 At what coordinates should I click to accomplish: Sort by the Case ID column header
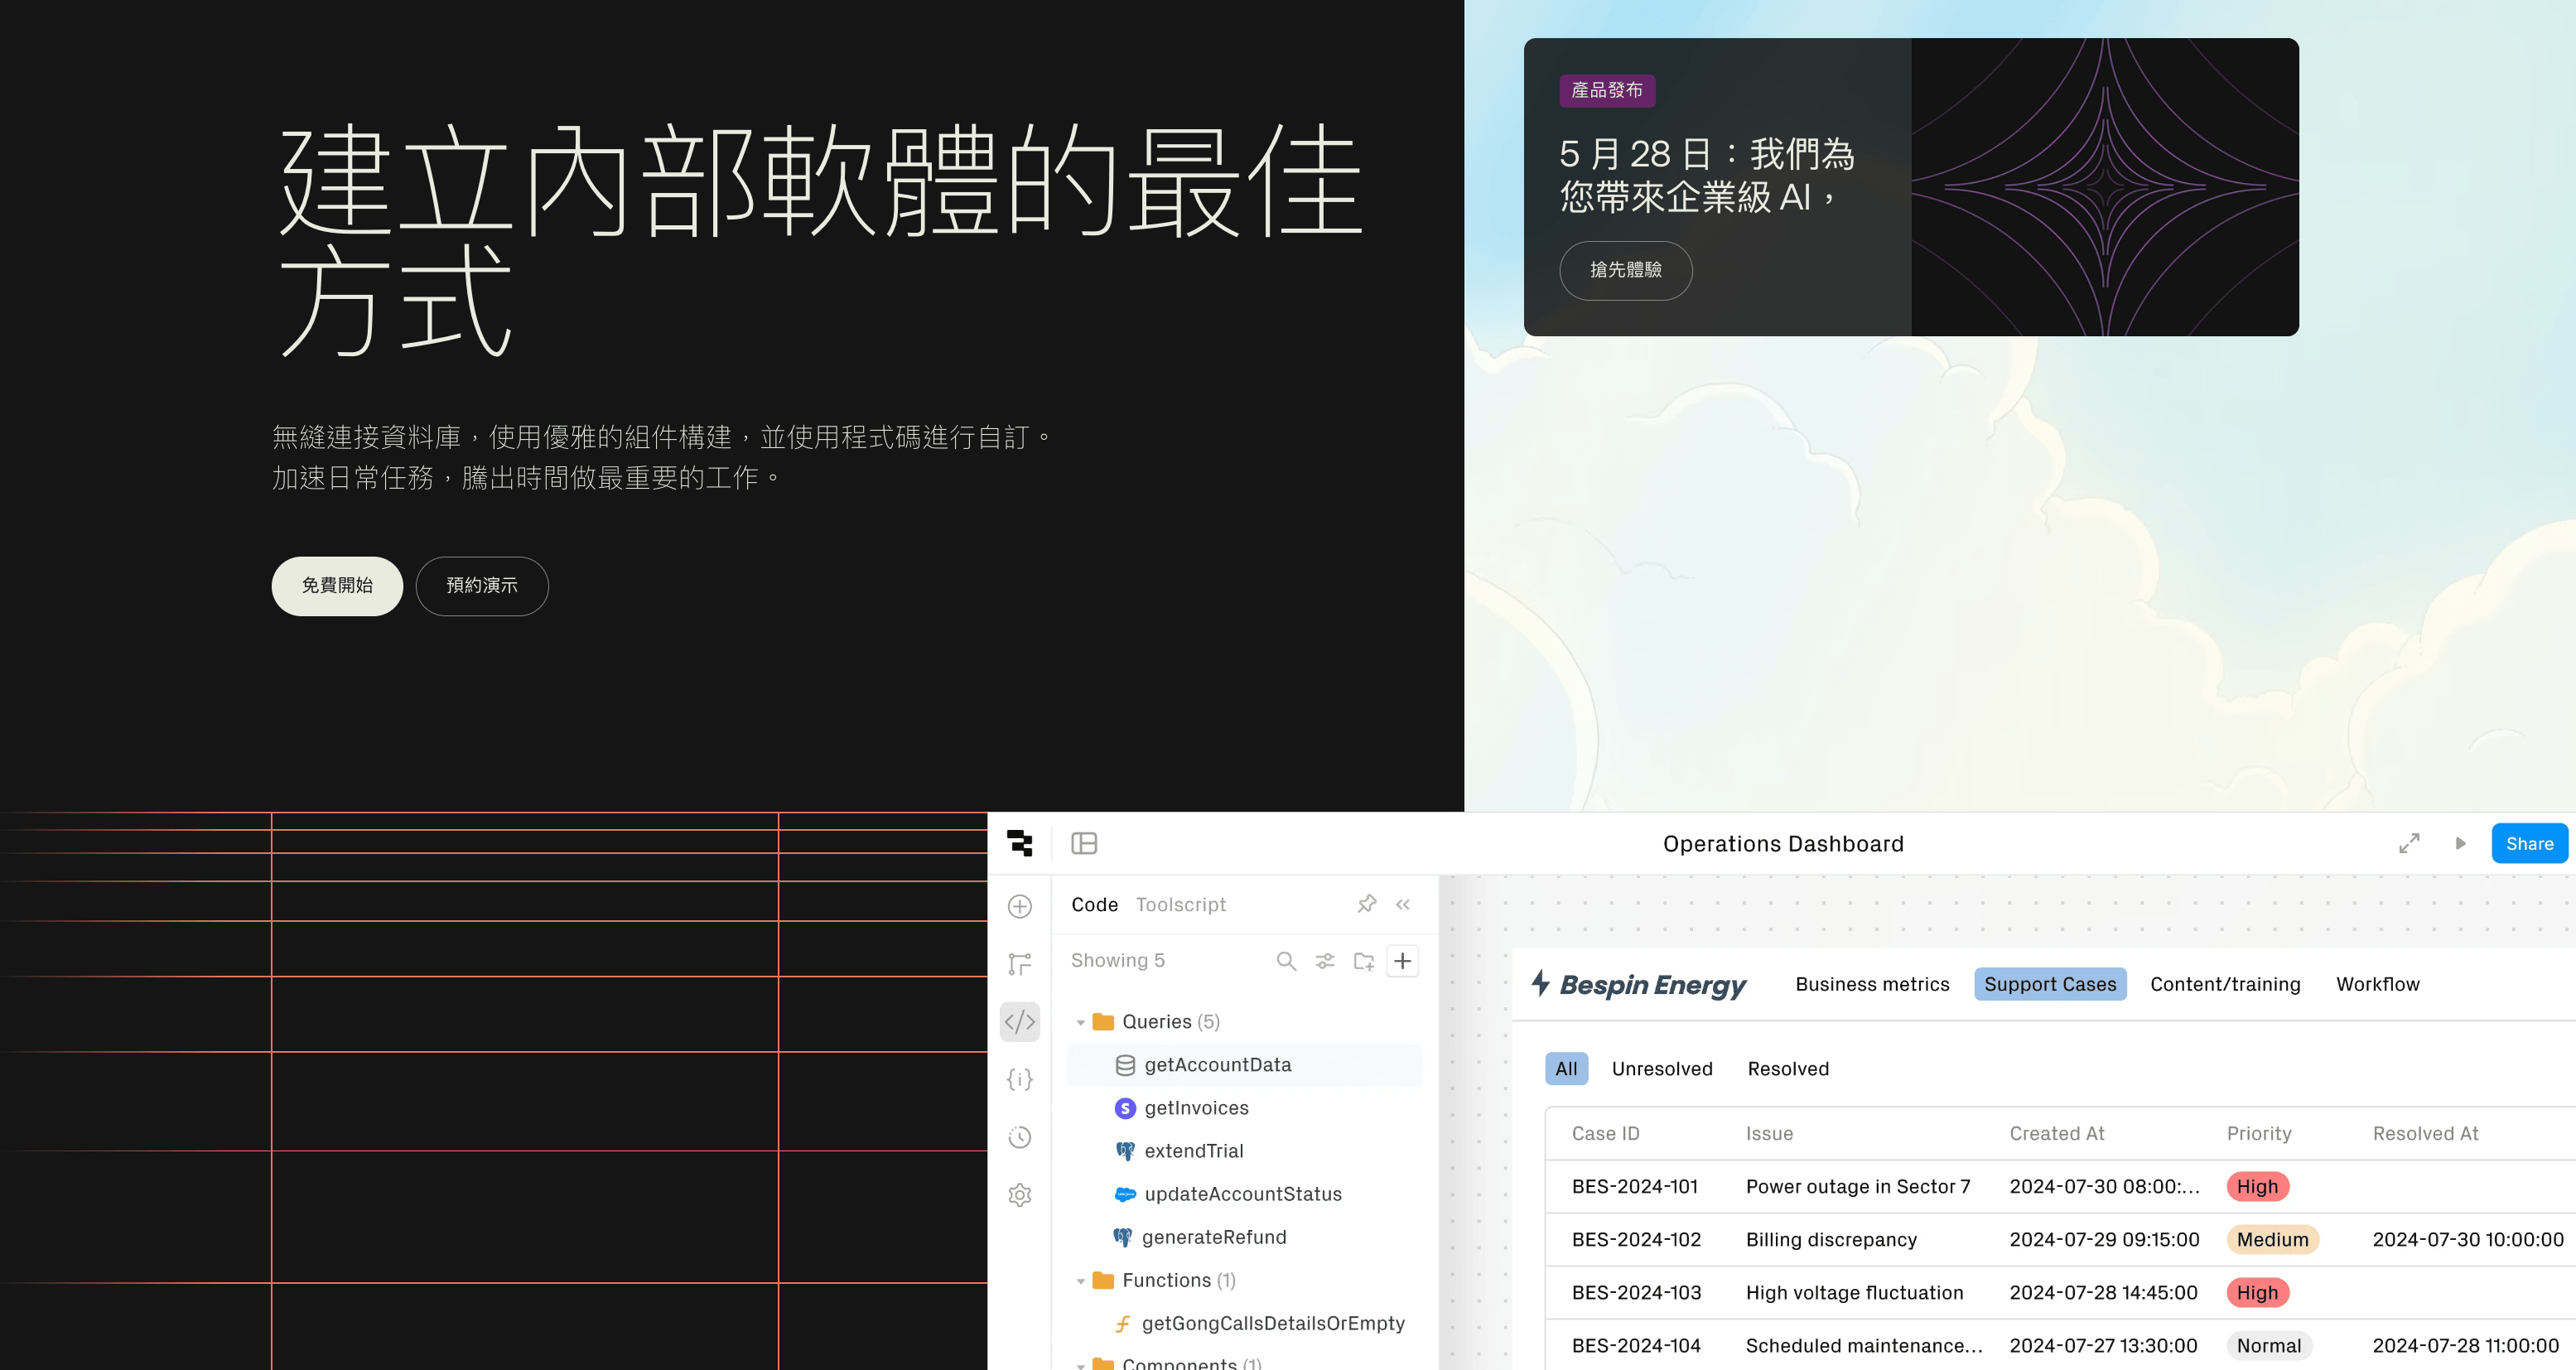[x=1605, y=1134]
